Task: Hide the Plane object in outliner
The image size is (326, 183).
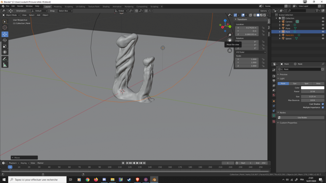Action: pos(323,28)
